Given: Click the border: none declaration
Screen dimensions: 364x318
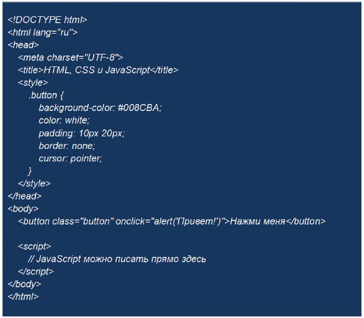Looking at the screenshot, I should click(x=67, y=146).
